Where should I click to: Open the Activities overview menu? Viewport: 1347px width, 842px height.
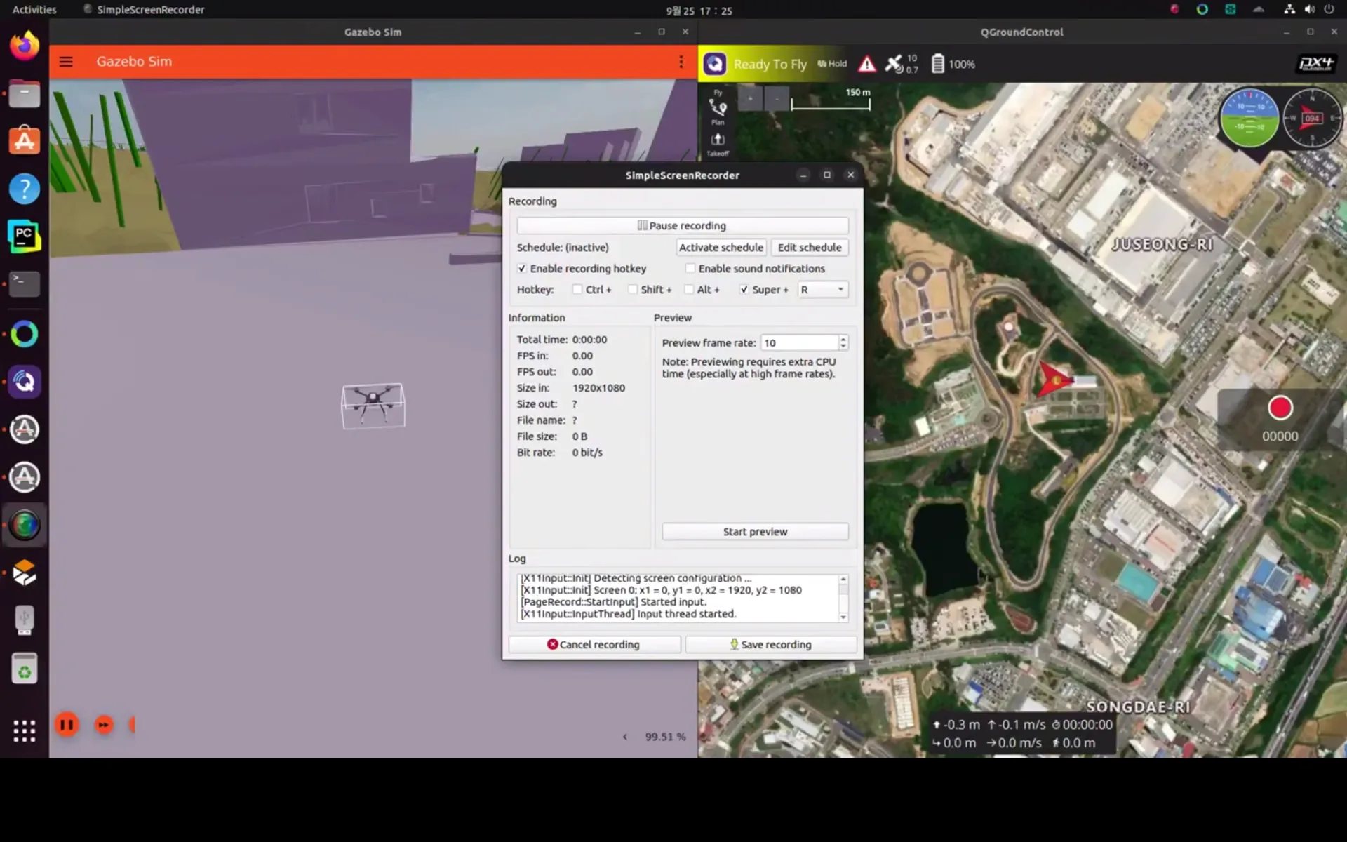34,10
